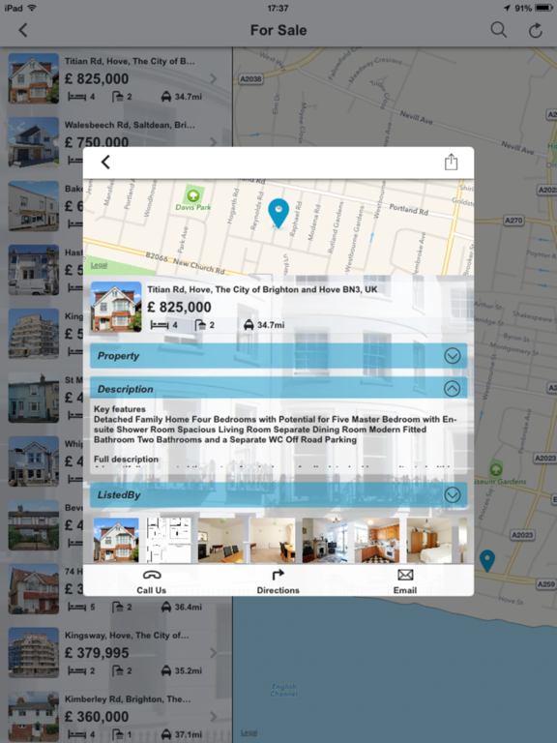Open the chevron on the Kingsway £379,995 row

coord(213,653)
